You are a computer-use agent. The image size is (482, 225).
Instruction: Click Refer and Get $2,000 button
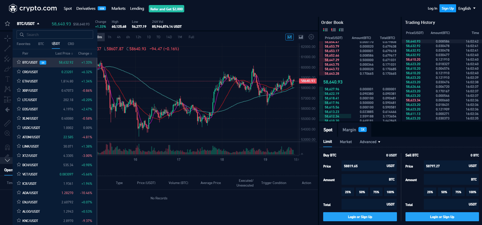[166, 9]
